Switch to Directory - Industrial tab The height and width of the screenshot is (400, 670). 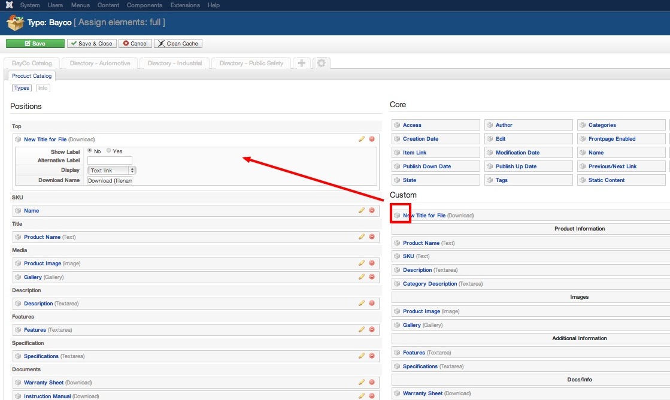[175, 63]
